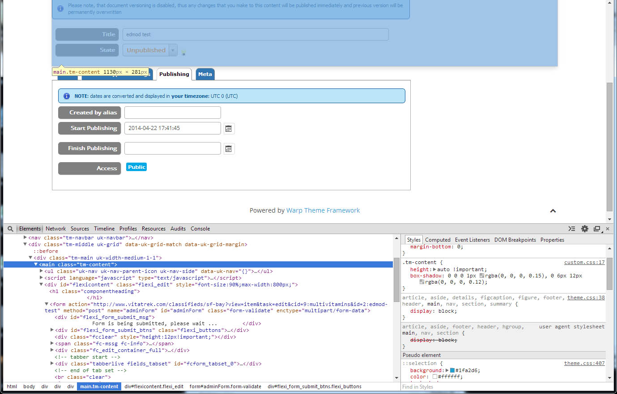
Task: Close the DevTools panel
Action: click(608, 229)
